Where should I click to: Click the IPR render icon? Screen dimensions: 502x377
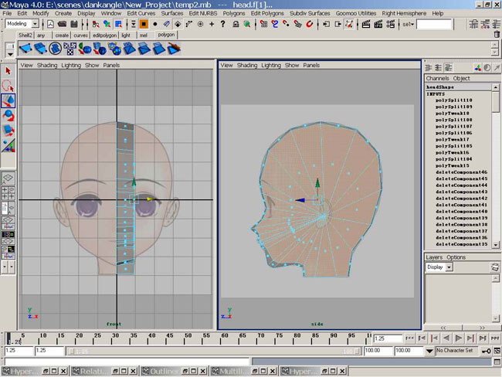pyautogui.click(x=378, y=24)
